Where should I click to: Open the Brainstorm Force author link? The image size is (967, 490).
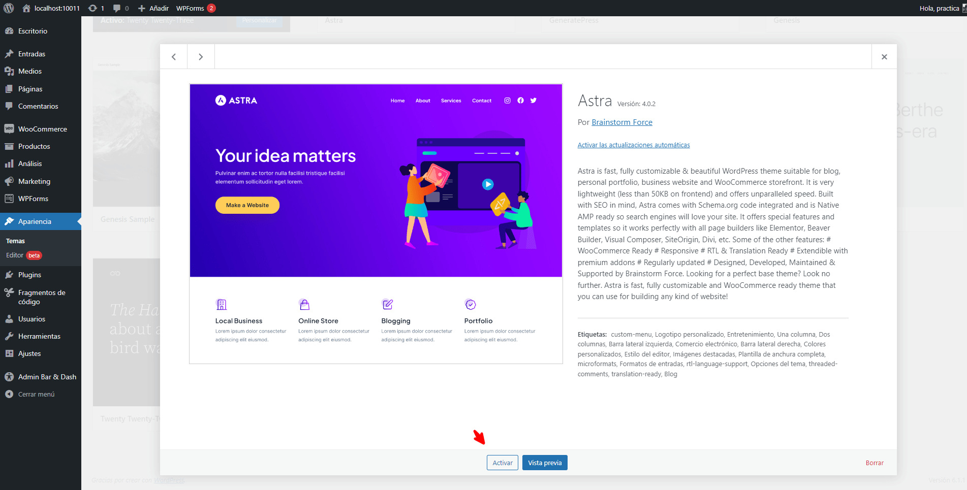point(622,122)
